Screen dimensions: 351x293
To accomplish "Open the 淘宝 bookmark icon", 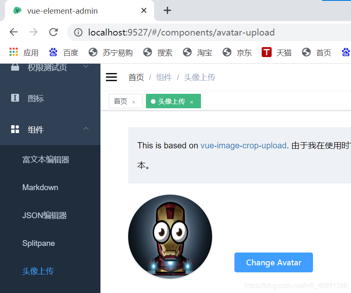I will [187, 52].
